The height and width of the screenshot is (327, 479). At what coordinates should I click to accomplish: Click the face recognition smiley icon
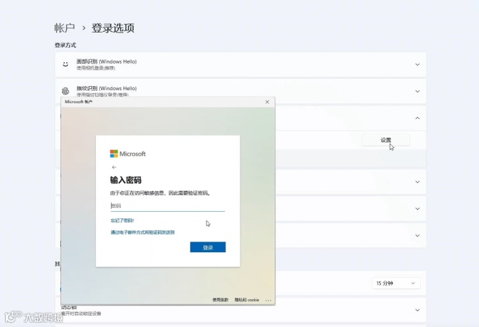[x=65, y=64]
